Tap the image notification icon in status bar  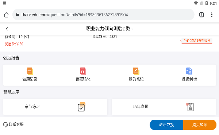click(x=5, y=3)
